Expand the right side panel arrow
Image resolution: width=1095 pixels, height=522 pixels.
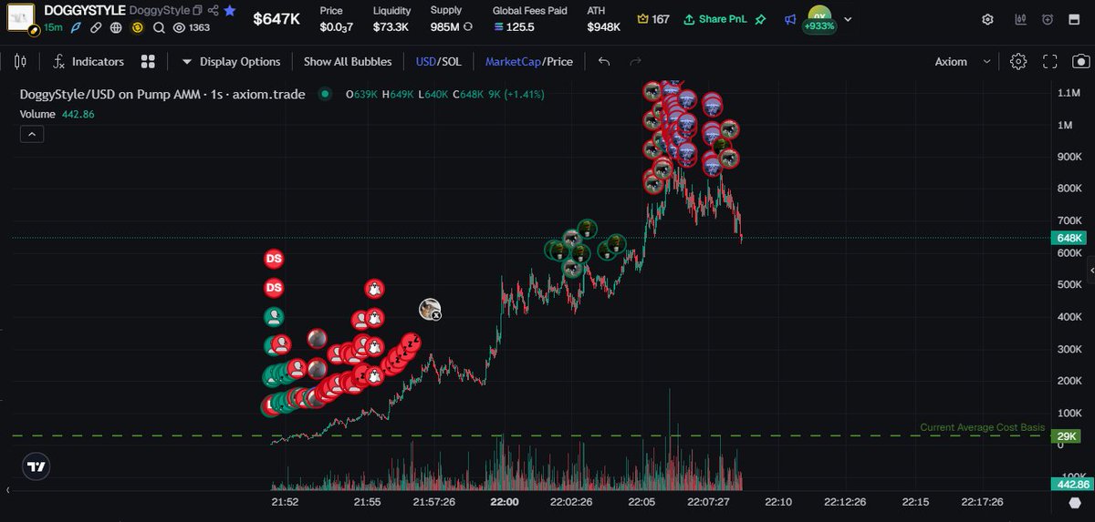[x=1091, y=271]
